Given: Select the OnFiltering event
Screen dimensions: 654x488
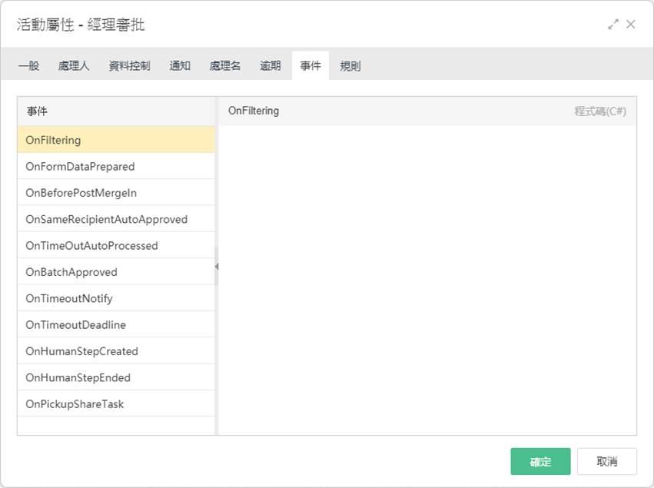Looking at the screenshot, I should (x=116, y=140).
